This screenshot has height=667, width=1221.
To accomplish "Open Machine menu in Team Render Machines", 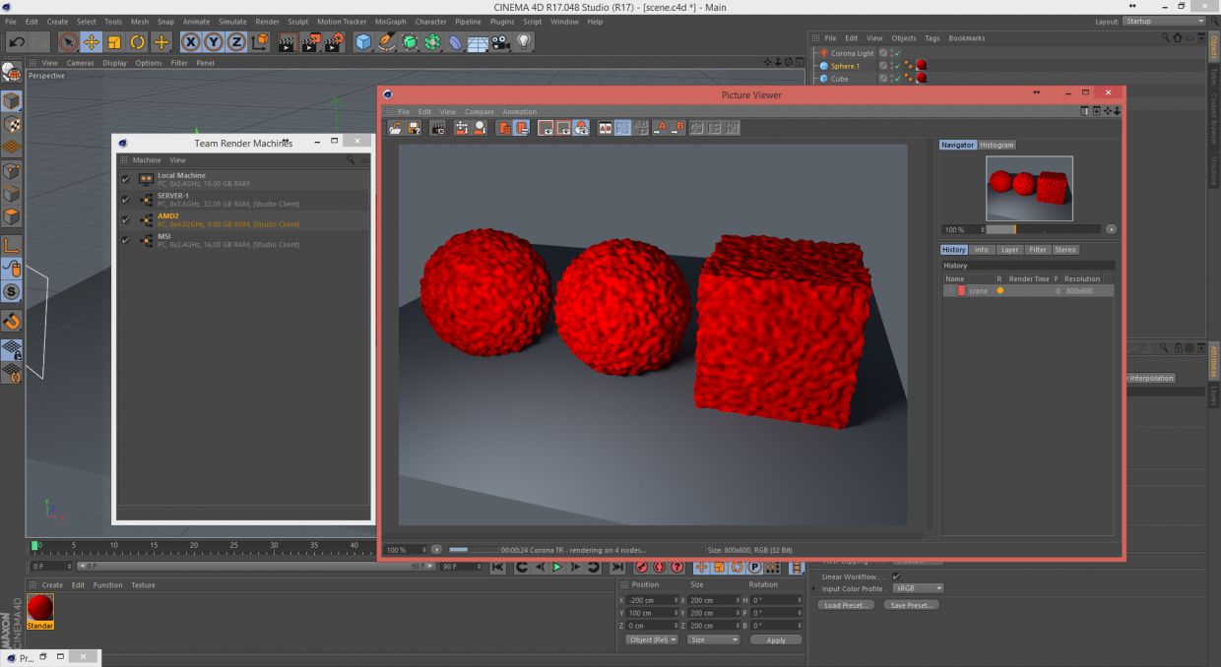I will tap(147, 160).
